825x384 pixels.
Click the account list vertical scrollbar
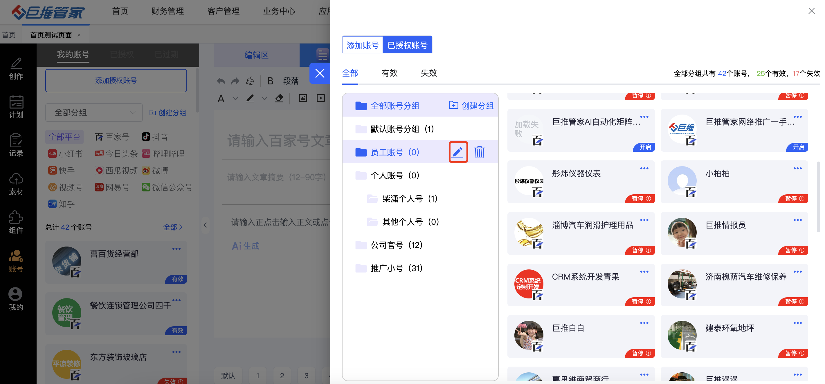[818, 197]
